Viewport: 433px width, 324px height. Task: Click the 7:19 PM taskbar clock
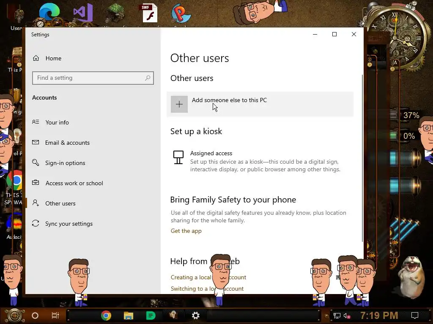(379, 316)
